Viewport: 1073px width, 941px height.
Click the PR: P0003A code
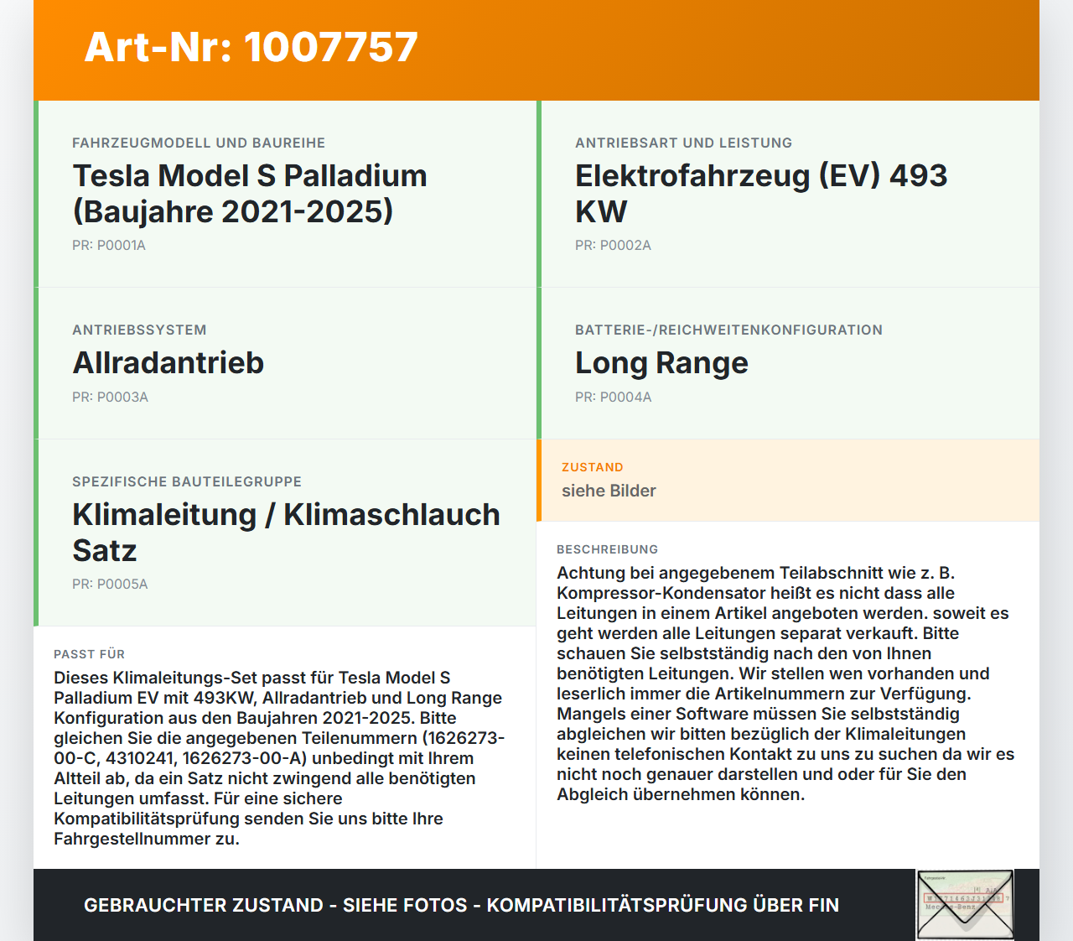coord(110,398)
